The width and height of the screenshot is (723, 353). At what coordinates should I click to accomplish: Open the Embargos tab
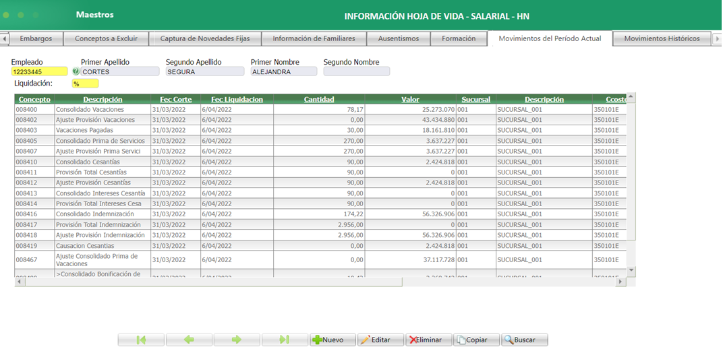point(36,38)
